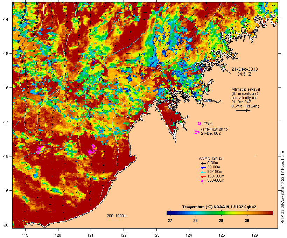Click the magenta Argo circle legend symbol

[x=199, y=123]
